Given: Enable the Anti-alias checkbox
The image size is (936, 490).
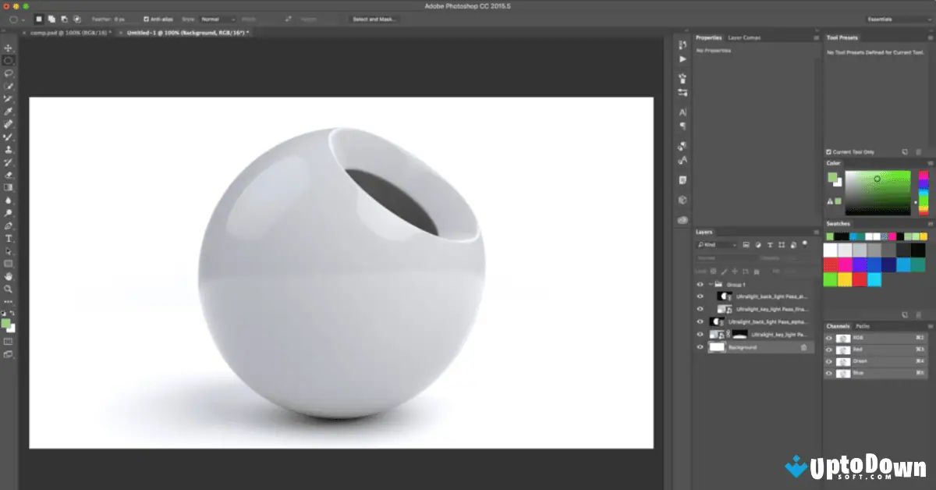Looking at the screenshot, I should [146, 18].
